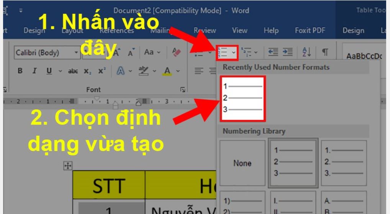Open the Text Highlight Color dropdown arrow

coord(154,71)
